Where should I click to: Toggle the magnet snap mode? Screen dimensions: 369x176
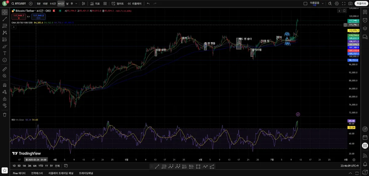pyautogui.click(x=5, y=85)
